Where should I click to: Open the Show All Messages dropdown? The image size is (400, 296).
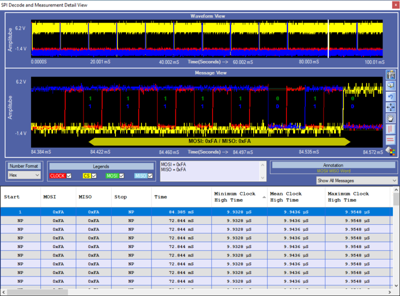coord(356,180)
